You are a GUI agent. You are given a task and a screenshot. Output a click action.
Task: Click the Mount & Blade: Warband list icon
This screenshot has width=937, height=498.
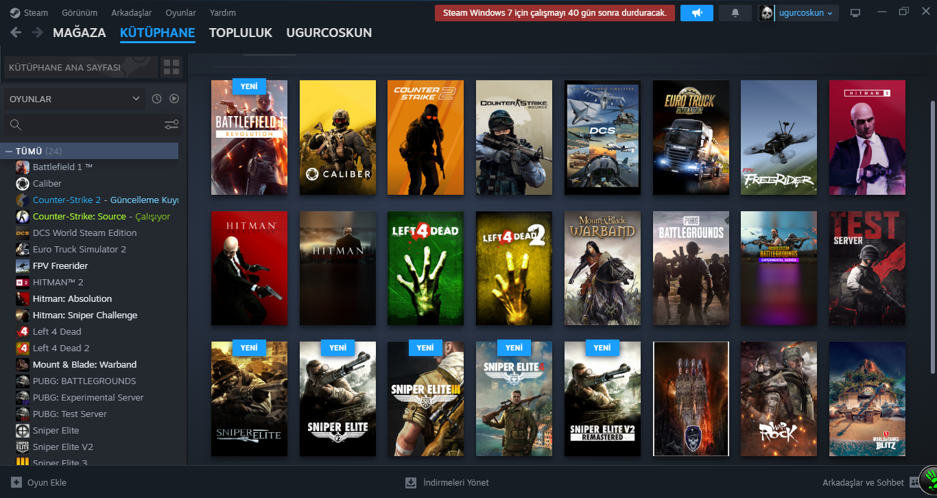point(22,364)
